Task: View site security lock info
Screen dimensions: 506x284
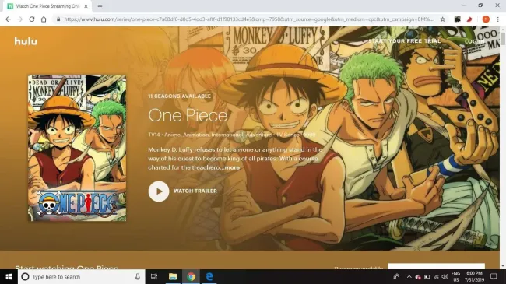Action: tap(58, 19)
